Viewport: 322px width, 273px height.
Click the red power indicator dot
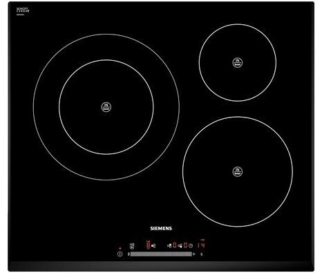pos(120,248)
